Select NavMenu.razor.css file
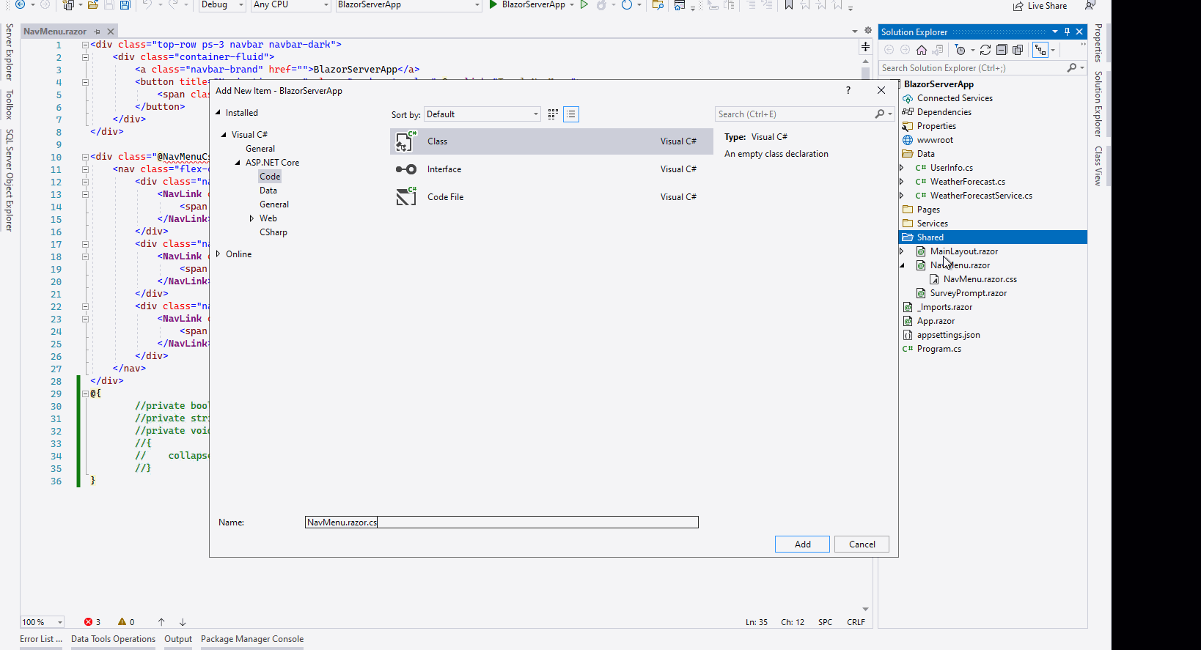The image size is (1201, 650). [x=980, y=279]
